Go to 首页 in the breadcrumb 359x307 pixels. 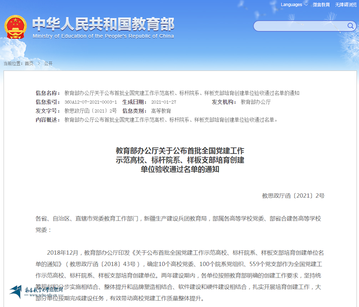(x=29, y=63)
